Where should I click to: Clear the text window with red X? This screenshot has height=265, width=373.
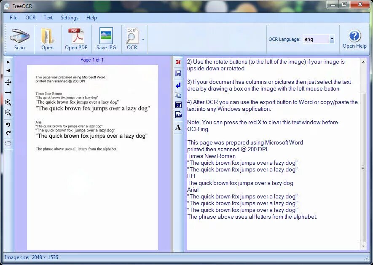(178, 62)
